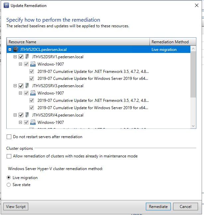This screenshot has width=204, height=215.
Task: Click the JTHVS2DSRV3 host server icon
Action: coord(27,86)
